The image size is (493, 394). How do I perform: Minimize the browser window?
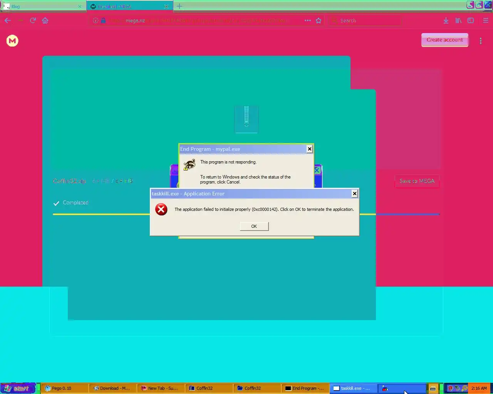coord(470,5)
